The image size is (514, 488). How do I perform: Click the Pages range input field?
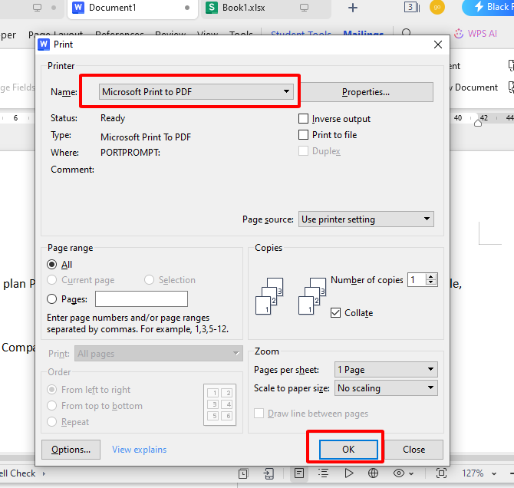coord(141,298)
